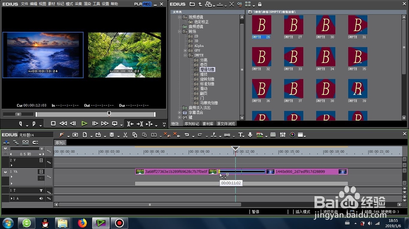Viewport: 409px width, 229px height.
Task: Open the 渲染 menu
Action: click(88, 4)
